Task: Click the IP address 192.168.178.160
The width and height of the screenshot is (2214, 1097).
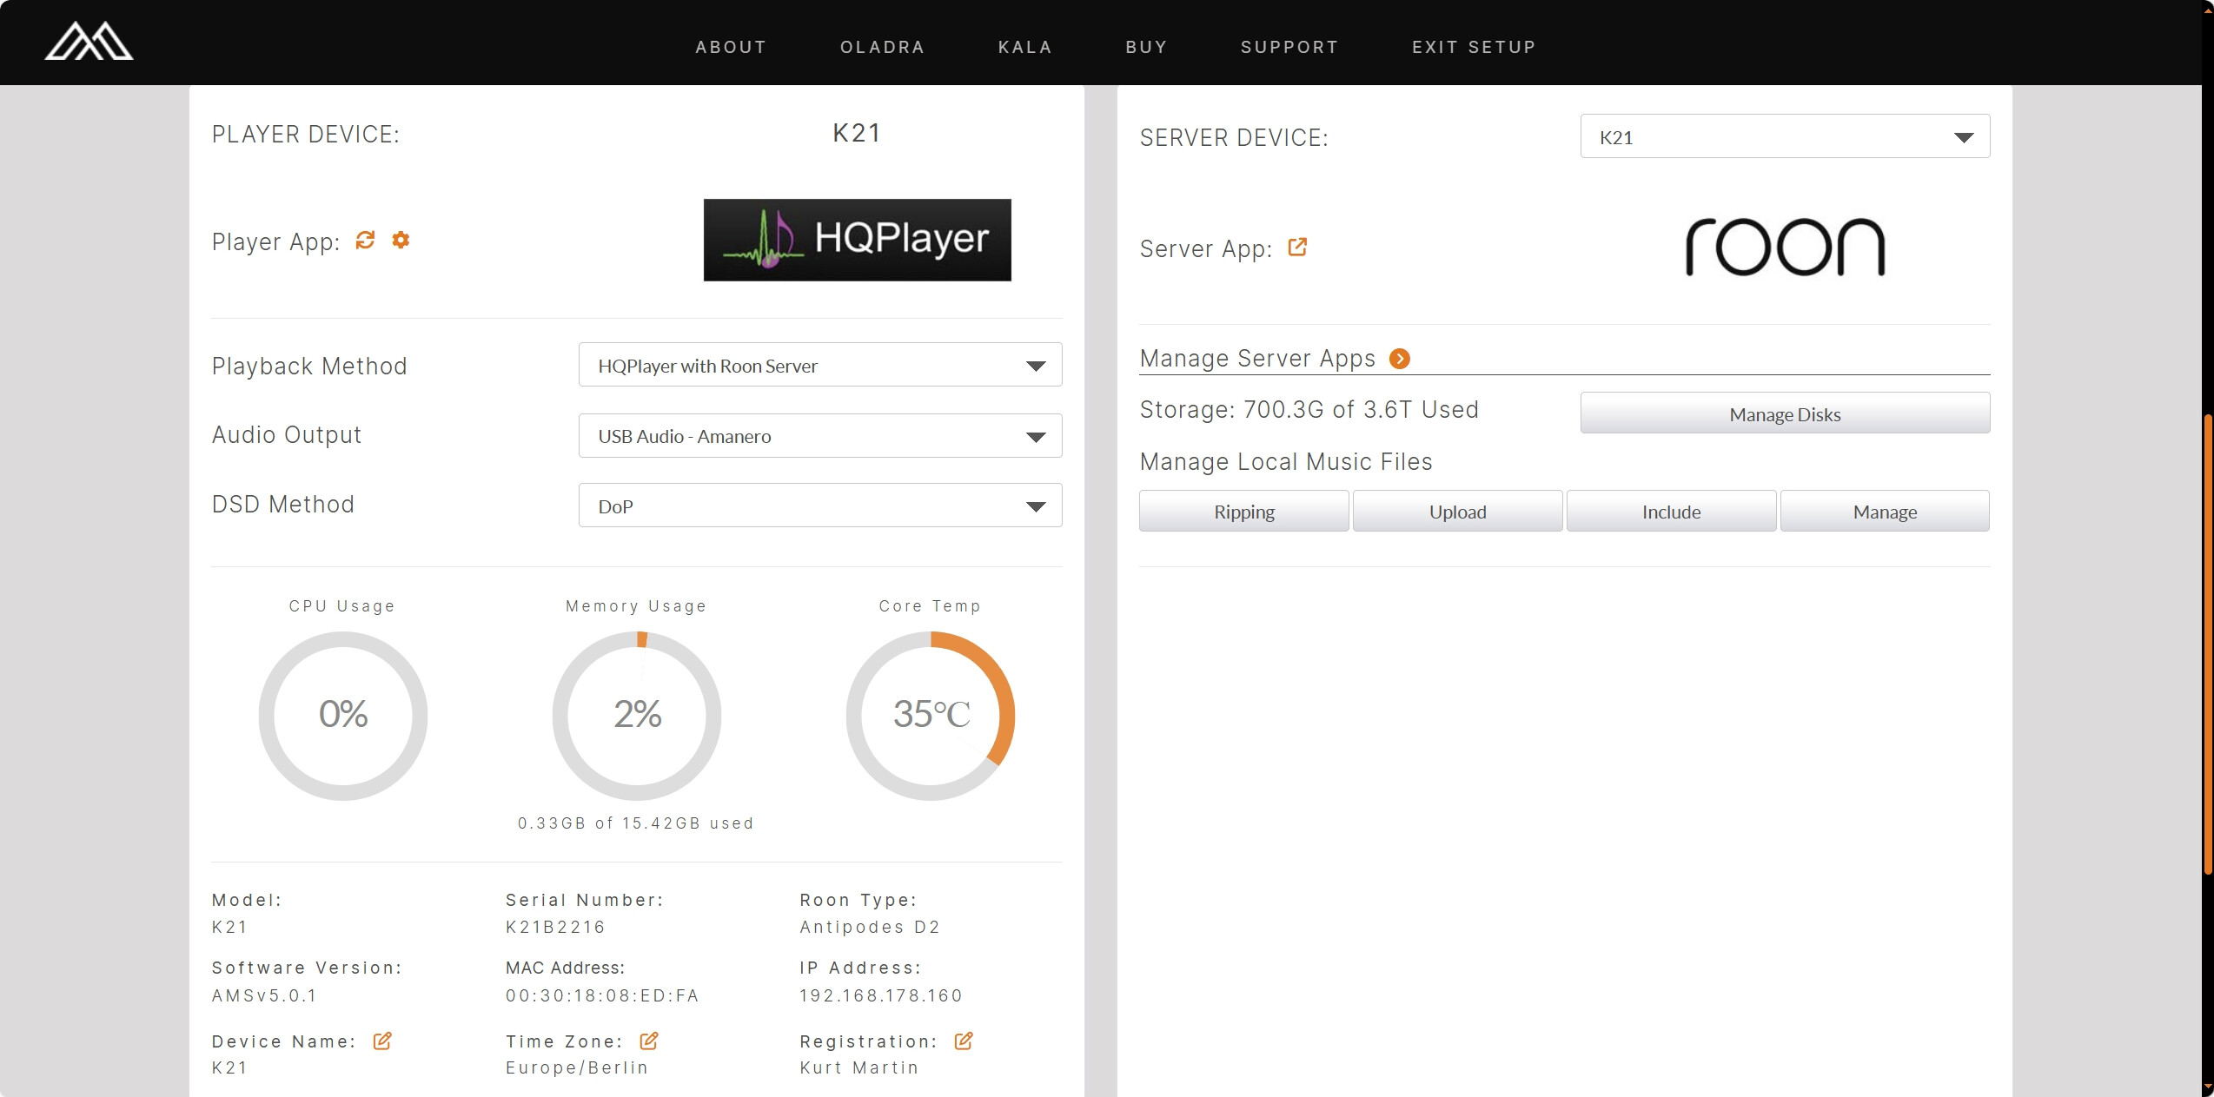Action: pyautogui.click(x=881, y=995)
